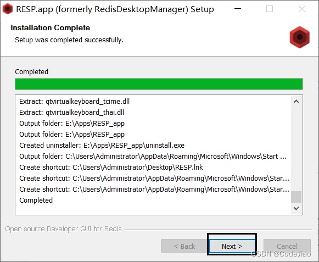This screenshot has height=262, width=319.
Task: Click the < Back button
Action: pyautogui.click(x=184, y=246)
